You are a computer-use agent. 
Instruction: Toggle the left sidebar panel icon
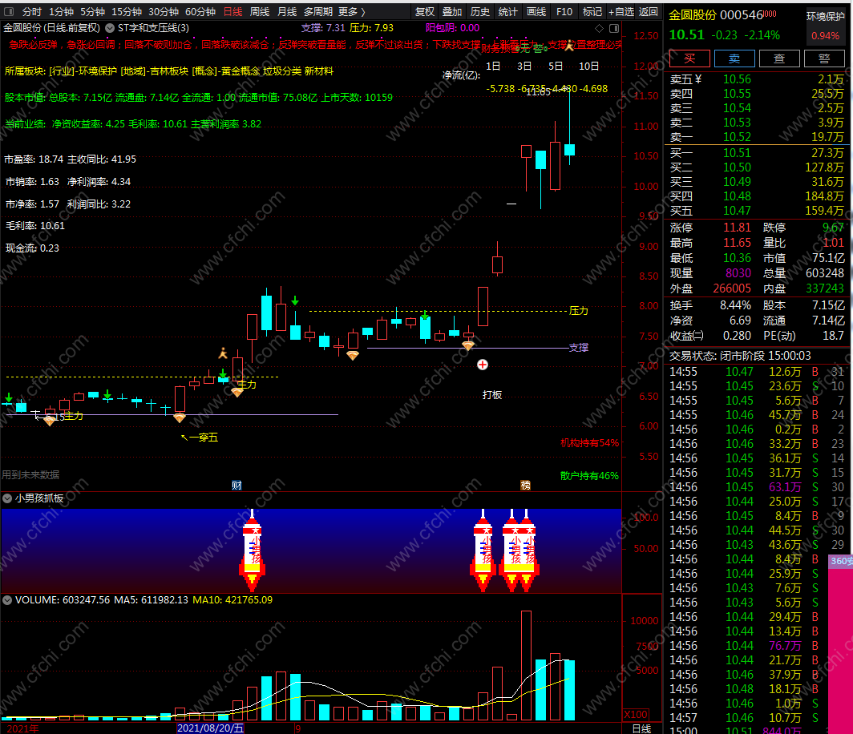point(8,11)
